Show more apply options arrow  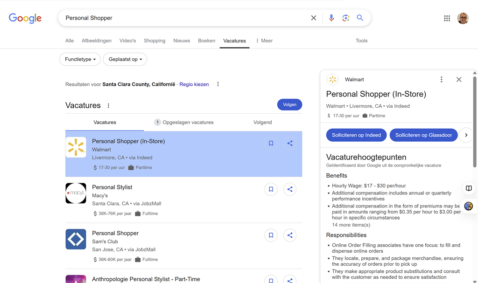click(466, 135)
